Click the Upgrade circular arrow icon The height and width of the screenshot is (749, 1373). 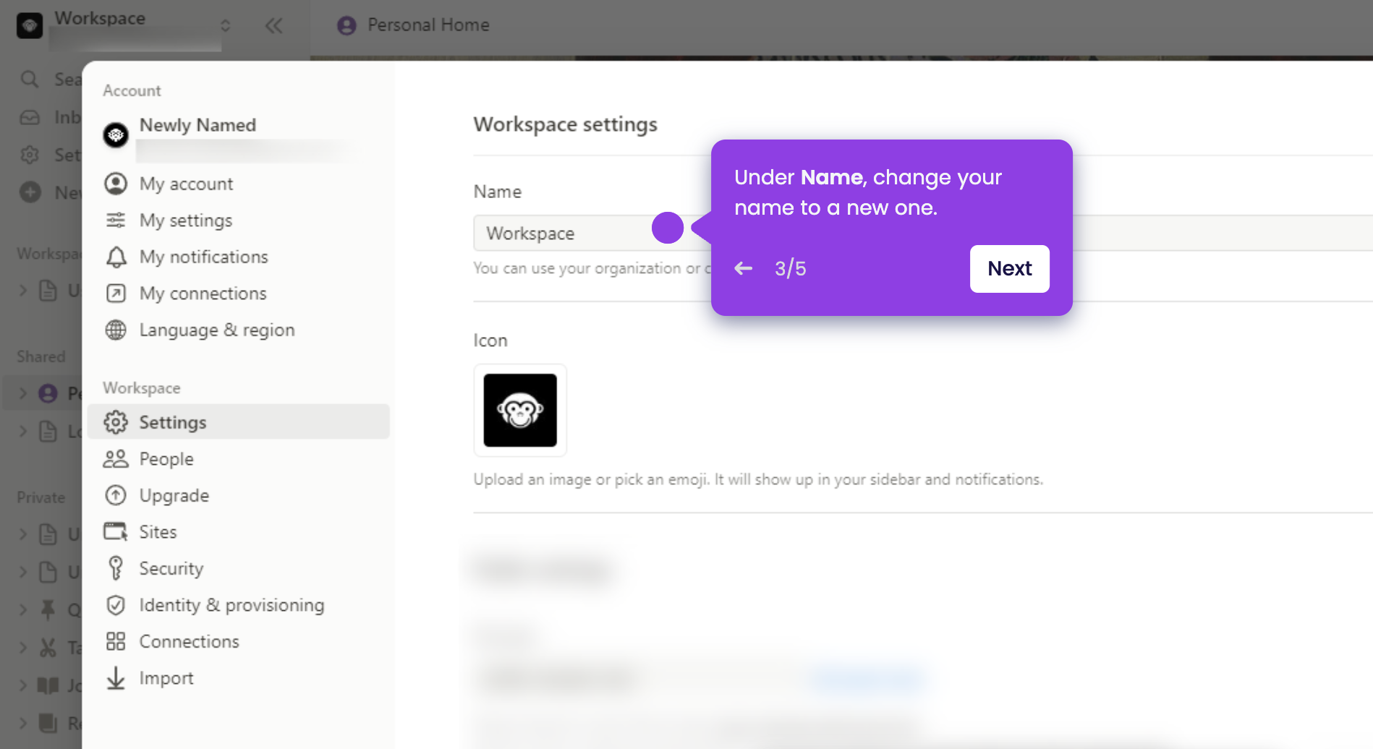[116, 495]
